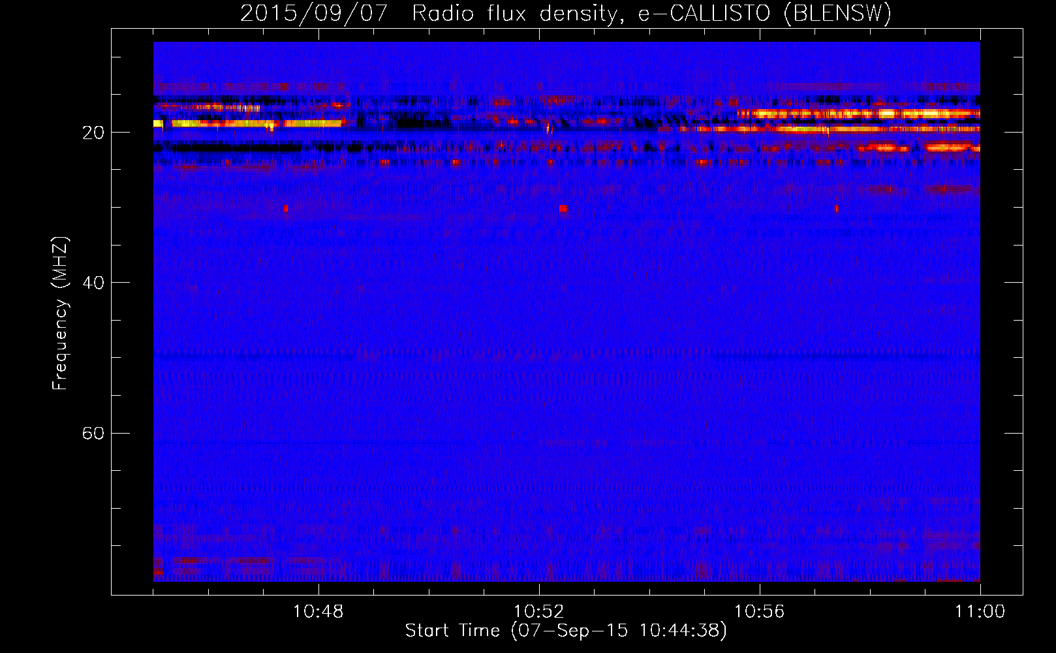Click the "11:00" time tick label
This screenshot has width=1056, height=653.
(980, 612)
